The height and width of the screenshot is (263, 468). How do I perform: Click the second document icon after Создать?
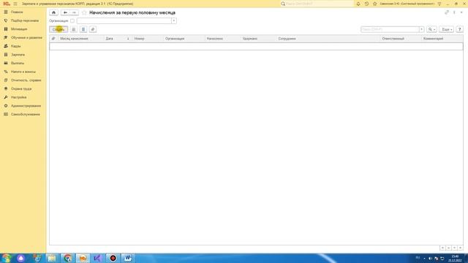(83, 29)
